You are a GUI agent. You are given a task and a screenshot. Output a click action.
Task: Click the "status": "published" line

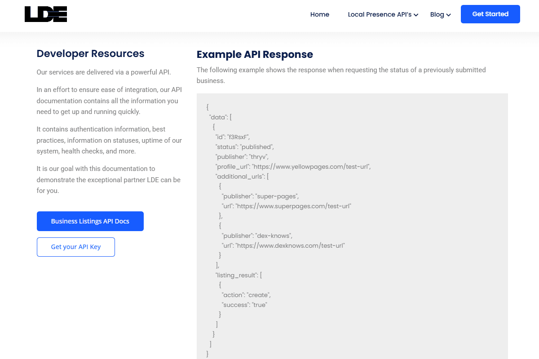245,147
